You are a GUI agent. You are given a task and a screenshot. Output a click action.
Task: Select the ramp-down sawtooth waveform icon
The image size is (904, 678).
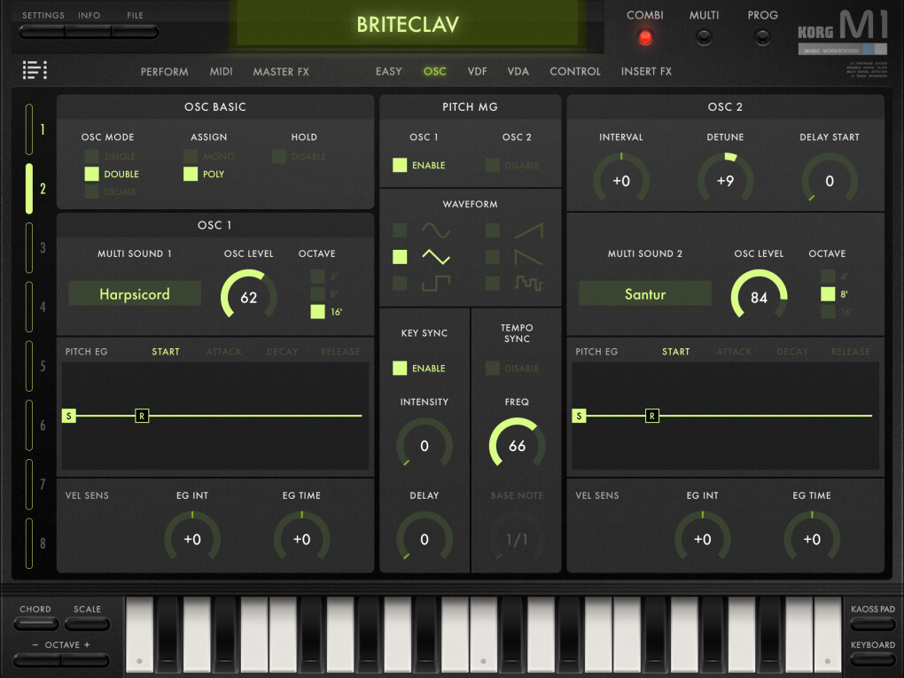tap(529, 256)
